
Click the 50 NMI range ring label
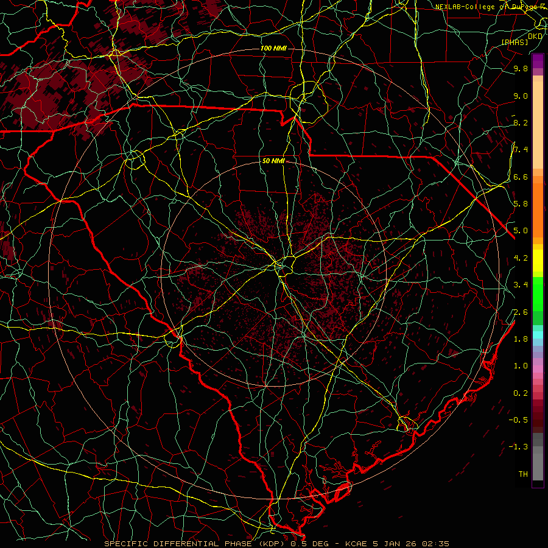click(273, 161)
